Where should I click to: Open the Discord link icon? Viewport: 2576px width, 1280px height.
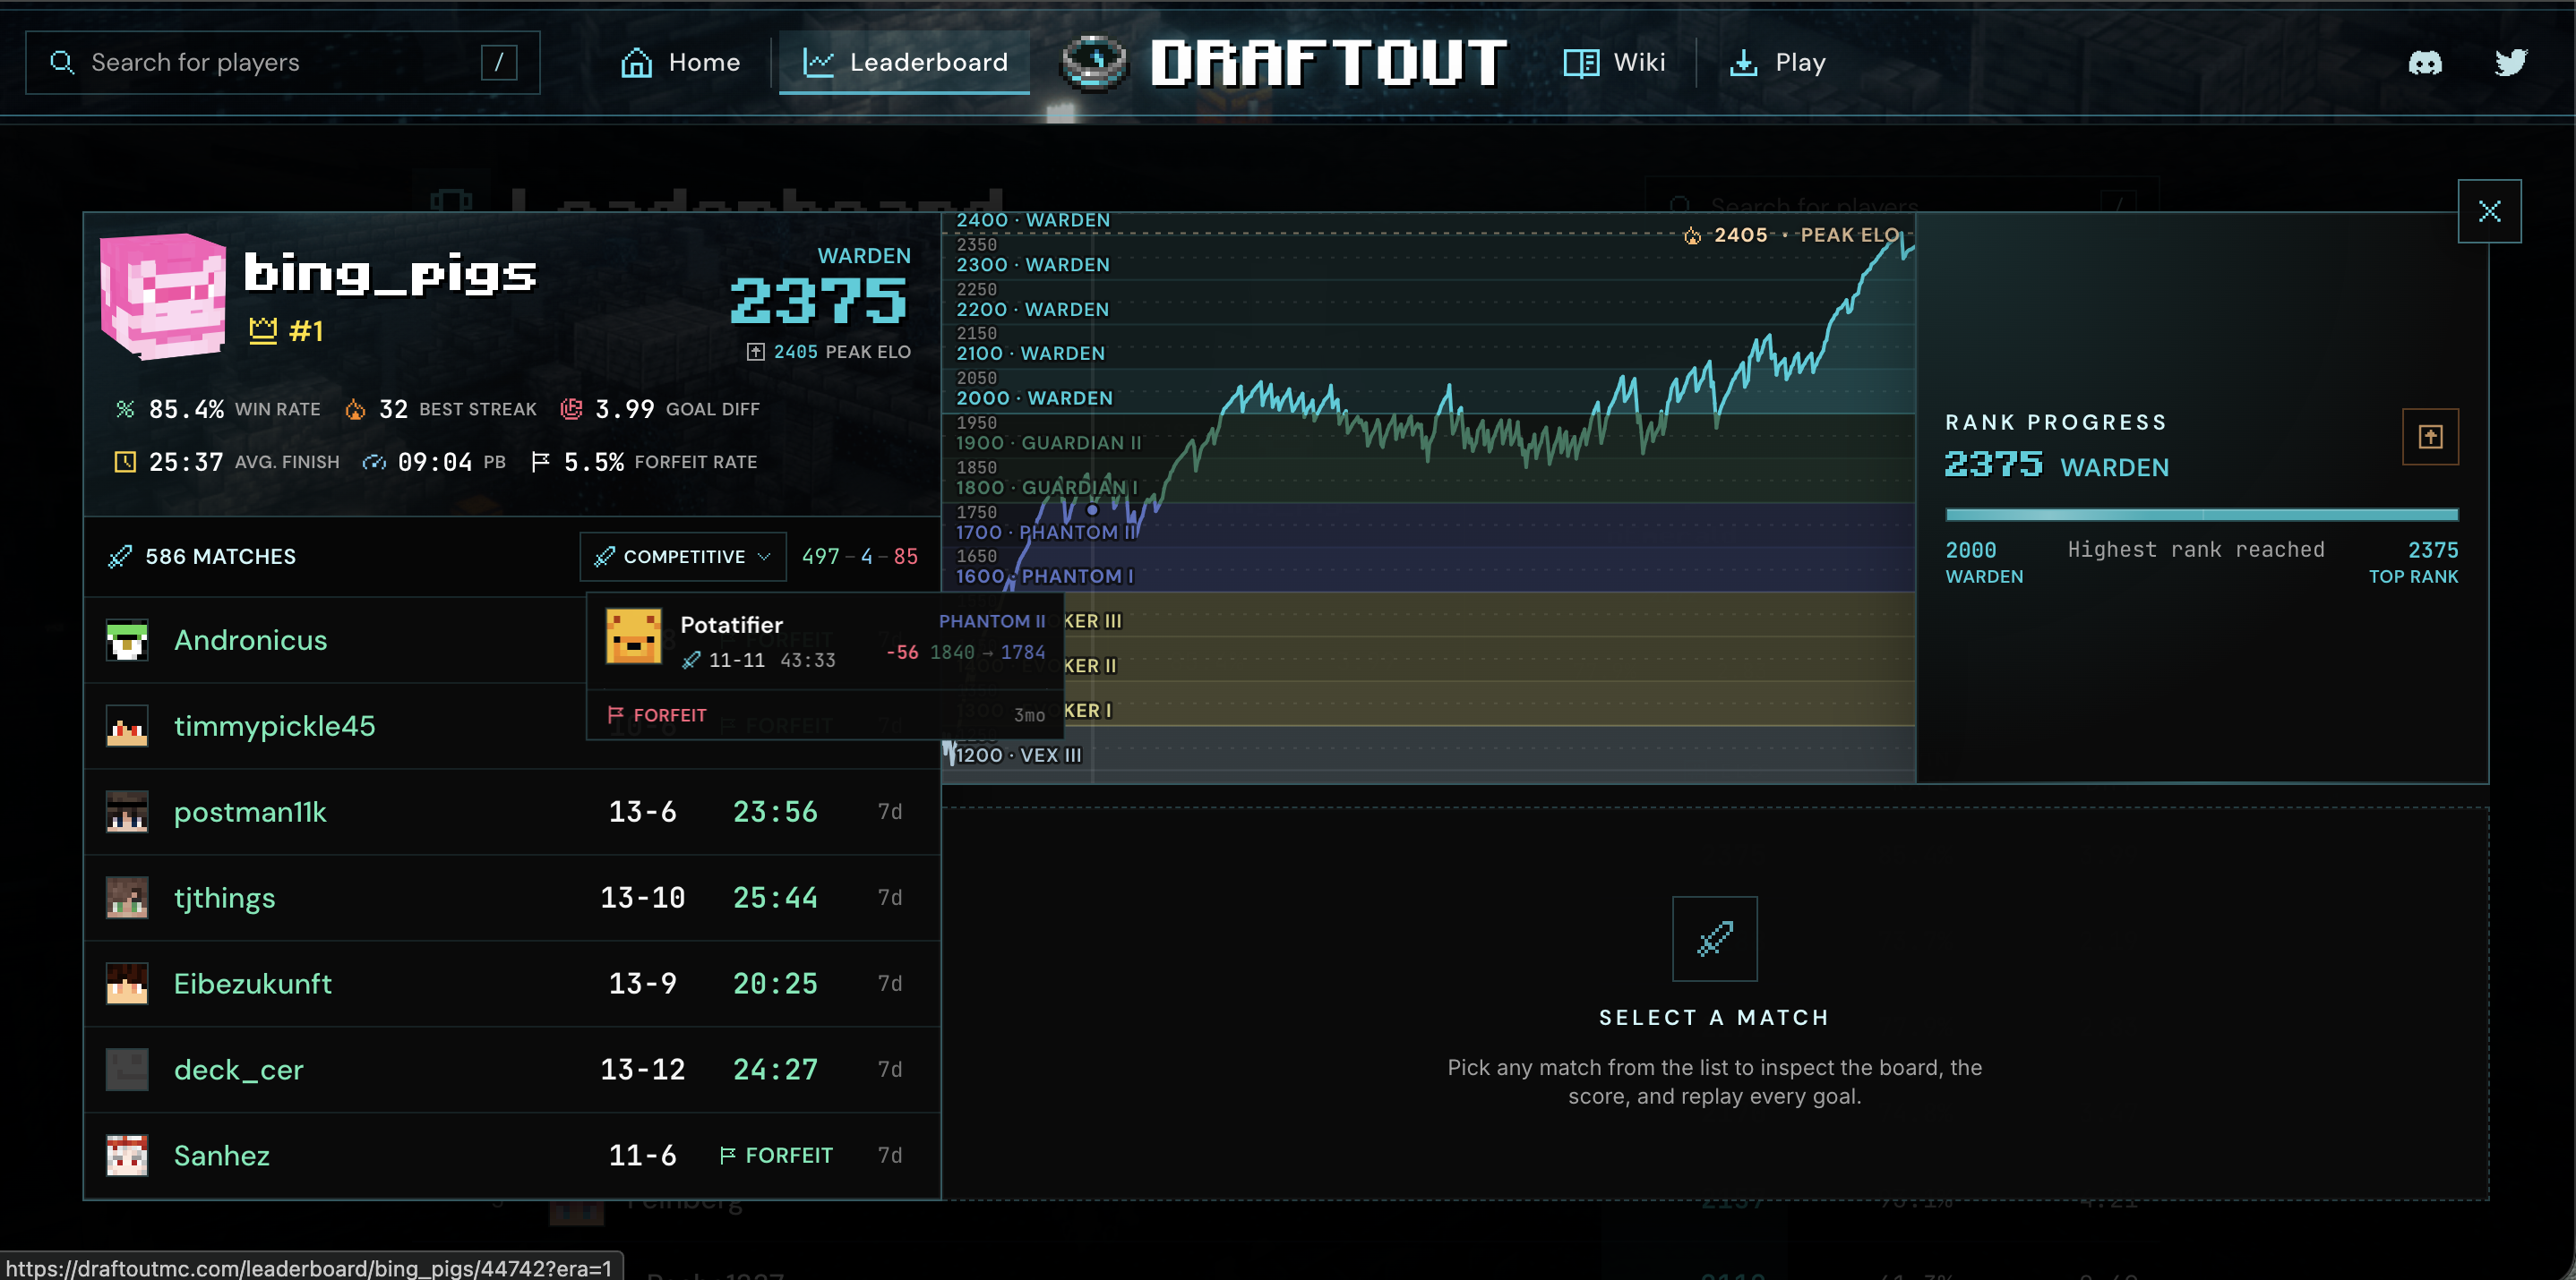[x=2425, y=63]
